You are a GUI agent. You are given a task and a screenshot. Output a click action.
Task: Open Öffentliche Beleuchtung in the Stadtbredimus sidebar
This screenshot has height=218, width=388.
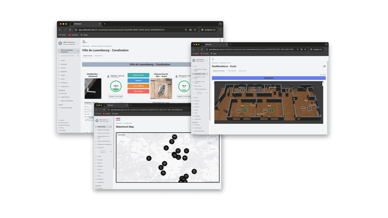(x=200, y=89)
